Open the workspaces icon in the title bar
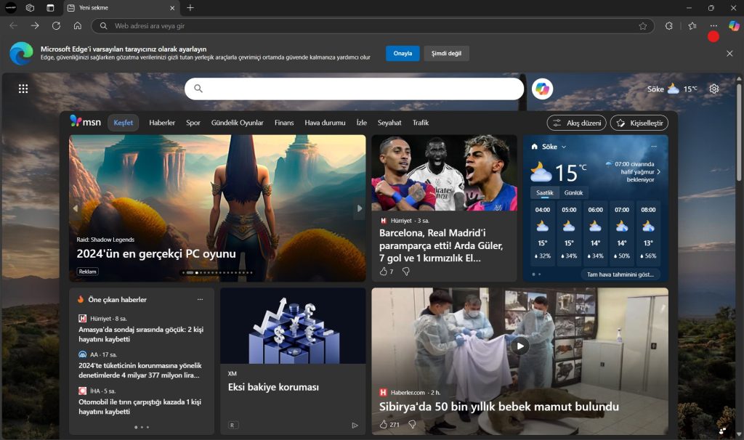The height and width of the screenshot is (440, 744). pos(30,7)
